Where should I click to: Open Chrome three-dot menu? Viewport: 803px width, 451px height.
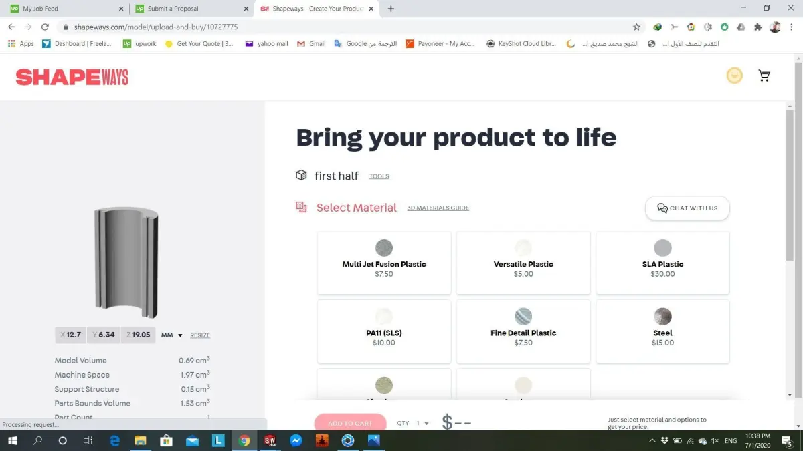click(791, 27)
